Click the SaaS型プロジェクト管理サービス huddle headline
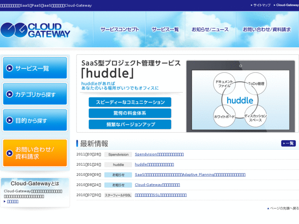Viewport: 299px width, 224px height. click(131, 69)
